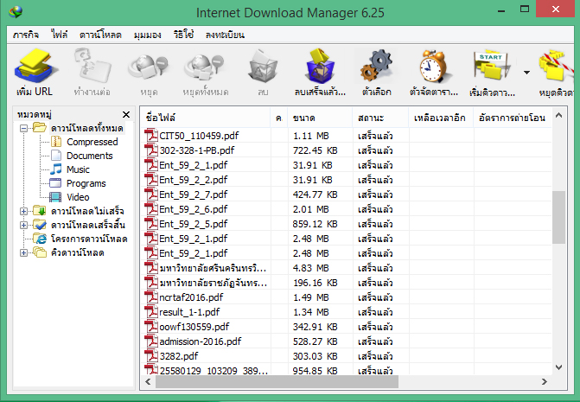Click the 954.85 KB size cell

315,370
